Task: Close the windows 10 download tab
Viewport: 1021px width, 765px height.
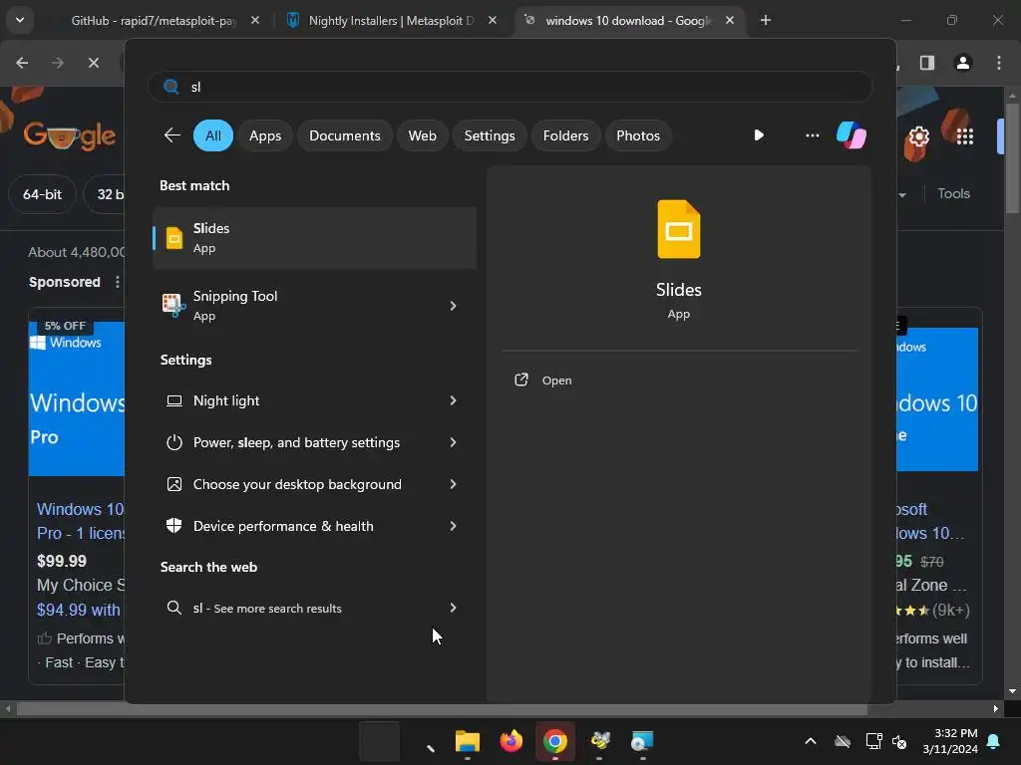Action: coord(730,20)
